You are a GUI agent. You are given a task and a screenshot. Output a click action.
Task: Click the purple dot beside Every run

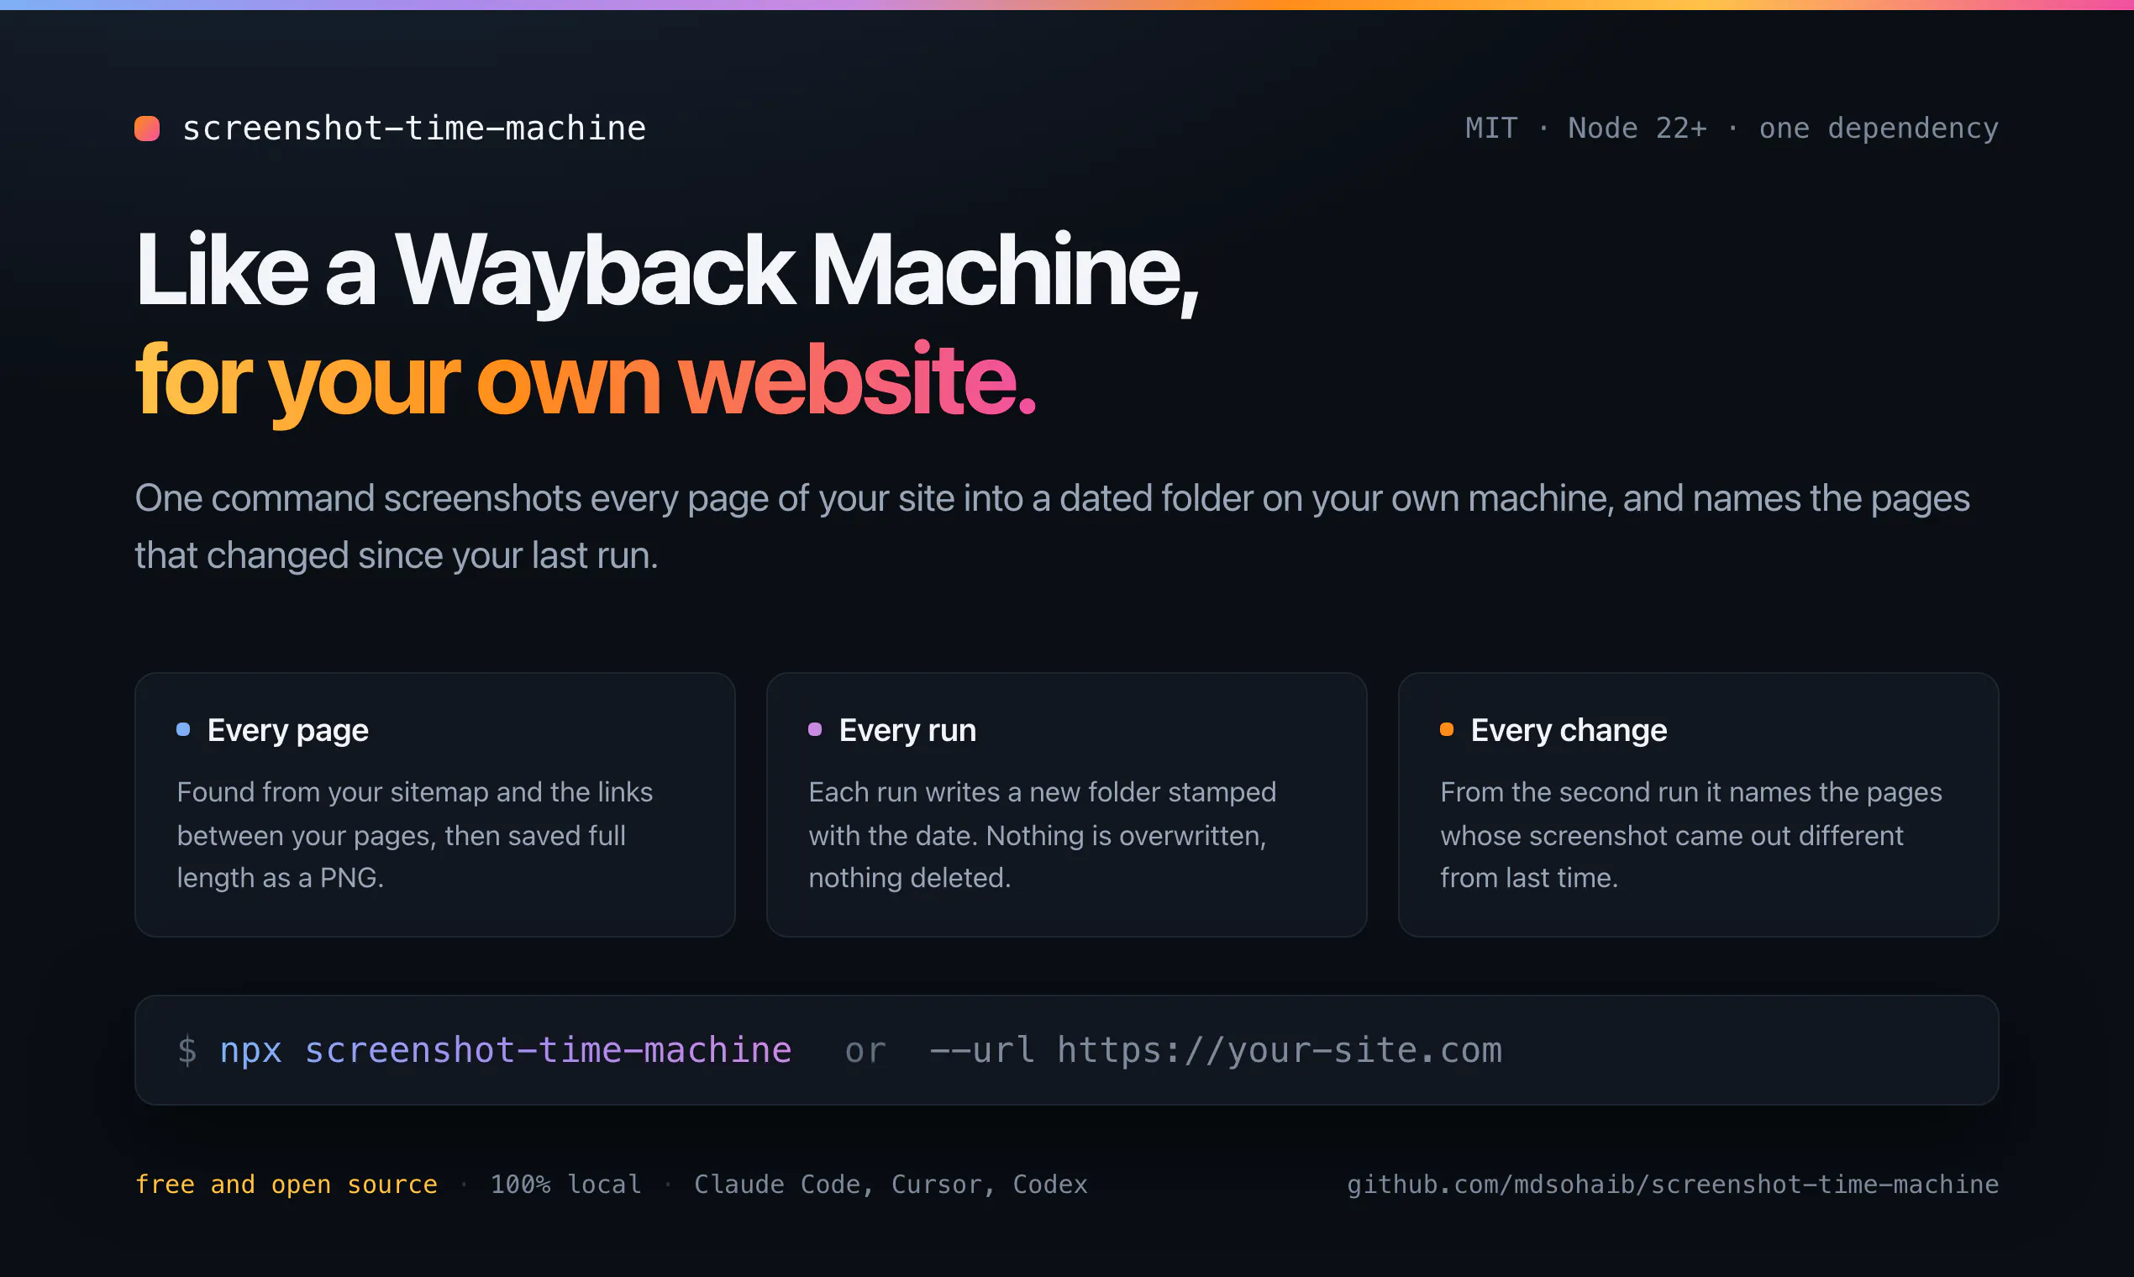[815, 730]
